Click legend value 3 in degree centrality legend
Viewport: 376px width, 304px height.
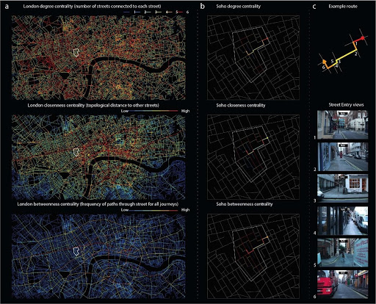pyautogui.click(x=156, y=12)
